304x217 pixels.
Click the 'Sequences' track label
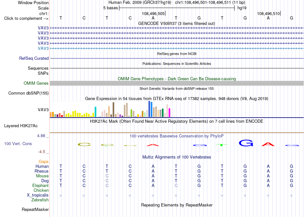38,68
